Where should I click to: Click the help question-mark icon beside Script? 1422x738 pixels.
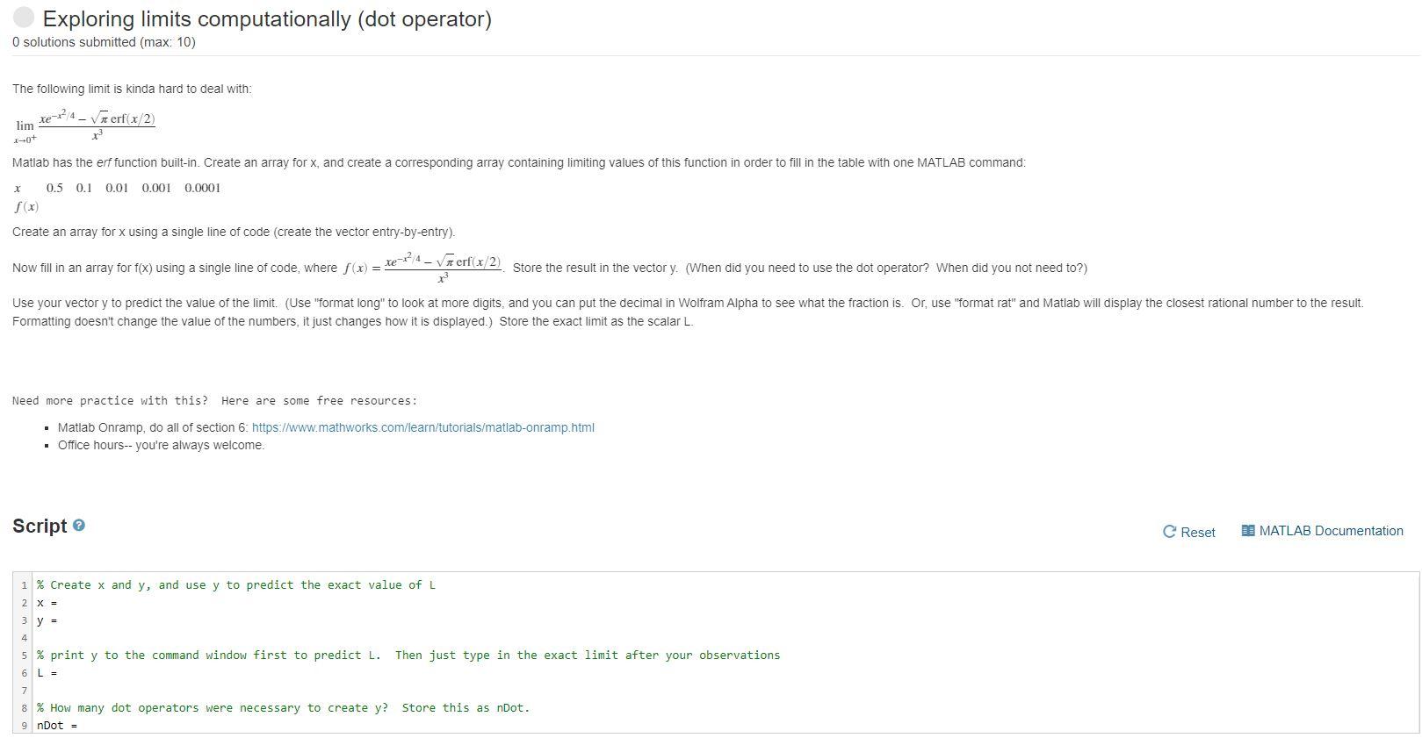click(78, 525)
